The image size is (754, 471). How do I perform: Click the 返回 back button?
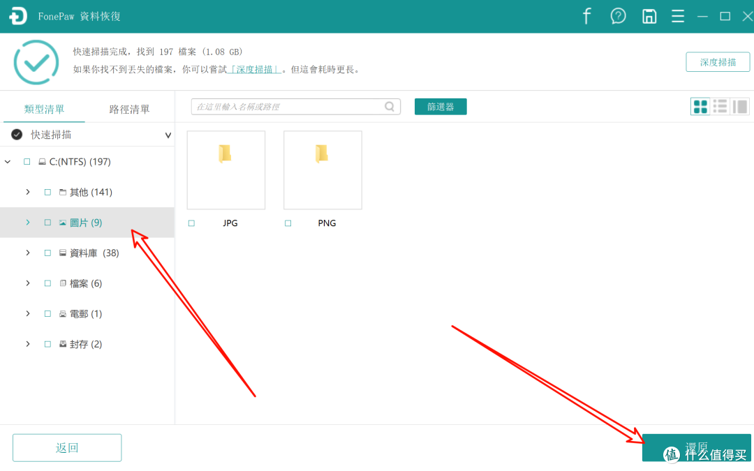(x=67, y=447)
